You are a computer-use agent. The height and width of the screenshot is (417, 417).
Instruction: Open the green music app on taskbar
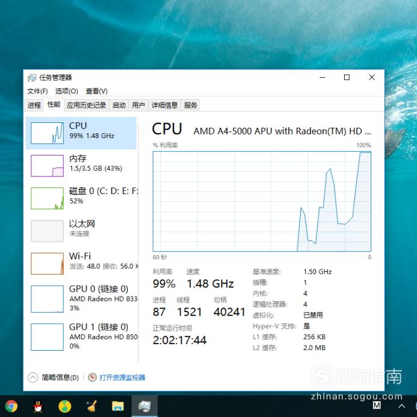coord(64,406)
